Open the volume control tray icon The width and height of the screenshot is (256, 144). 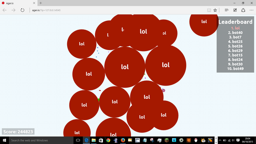point(233,140)
